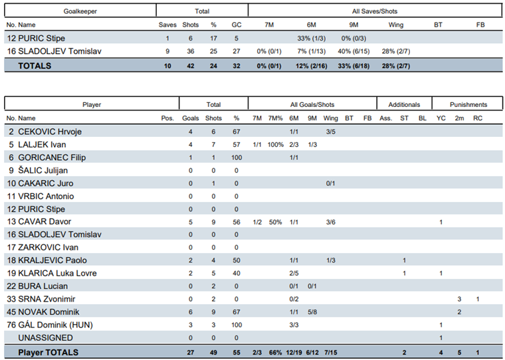This screenshot has width=505, height=360.
Task: Click the goalkeeper name PURIC Stipe
Action: point(42,39)
